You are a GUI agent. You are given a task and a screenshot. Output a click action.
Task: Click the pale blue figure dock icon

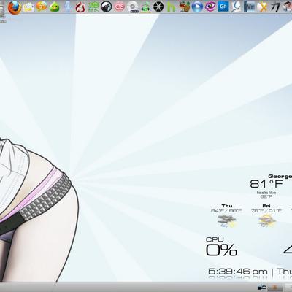click(68, 7)
